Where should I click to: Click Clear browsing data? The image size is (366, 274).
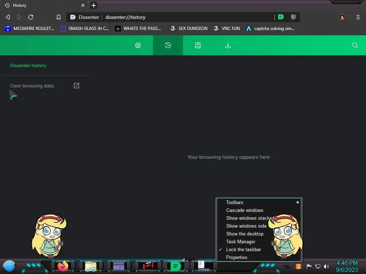coord(32,86)
